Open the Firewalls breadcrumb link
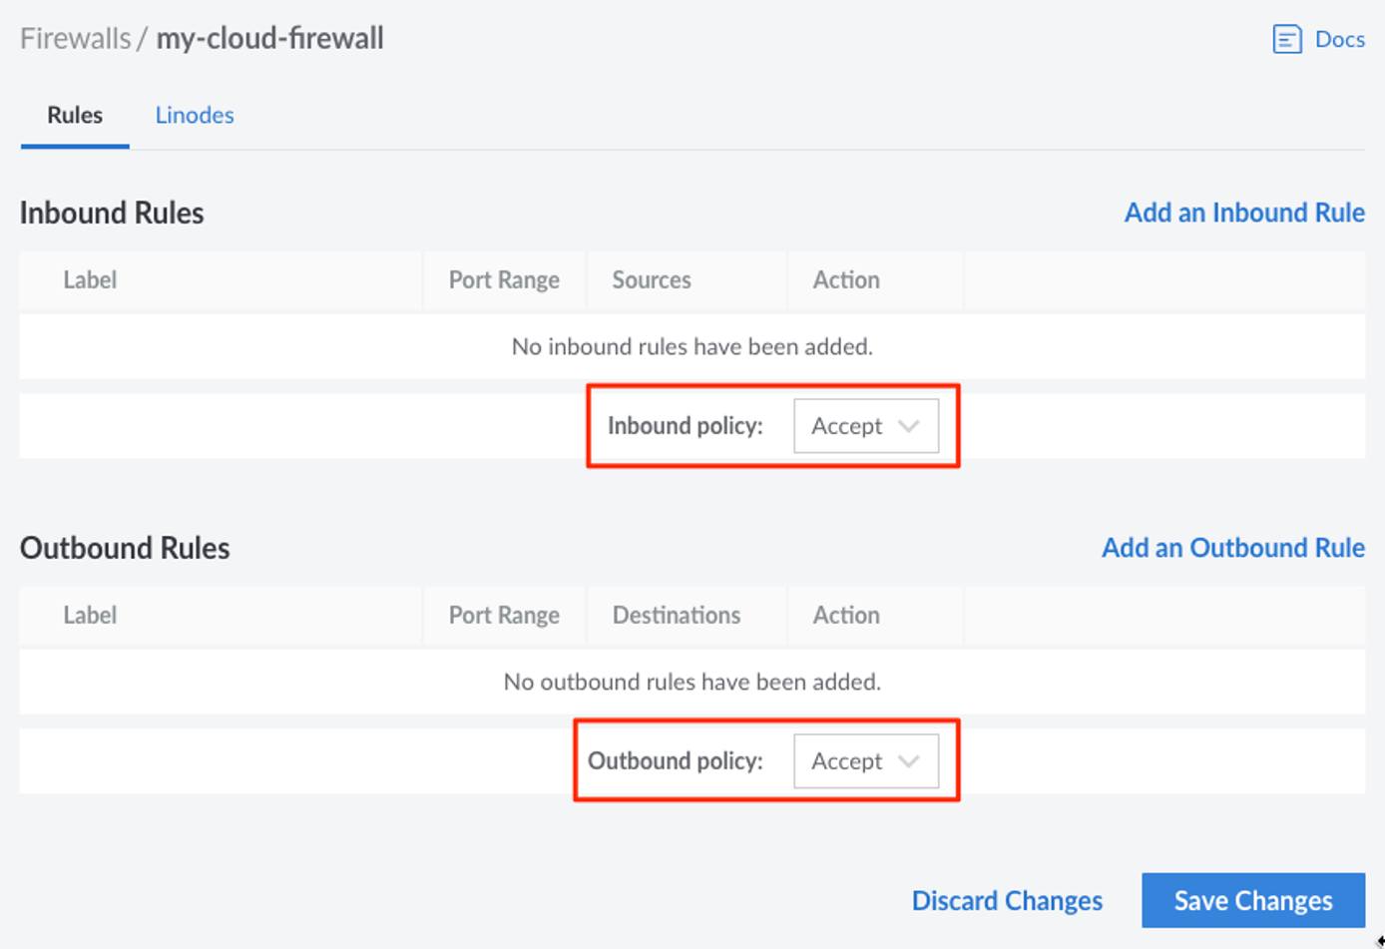 pos(75,37)
